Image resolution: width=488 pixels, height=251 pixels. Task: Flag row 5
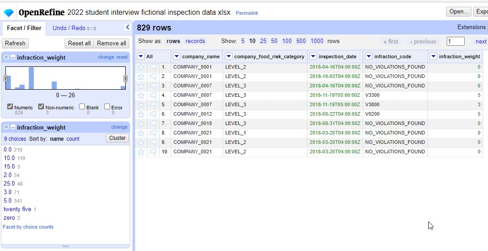(153, 105)
